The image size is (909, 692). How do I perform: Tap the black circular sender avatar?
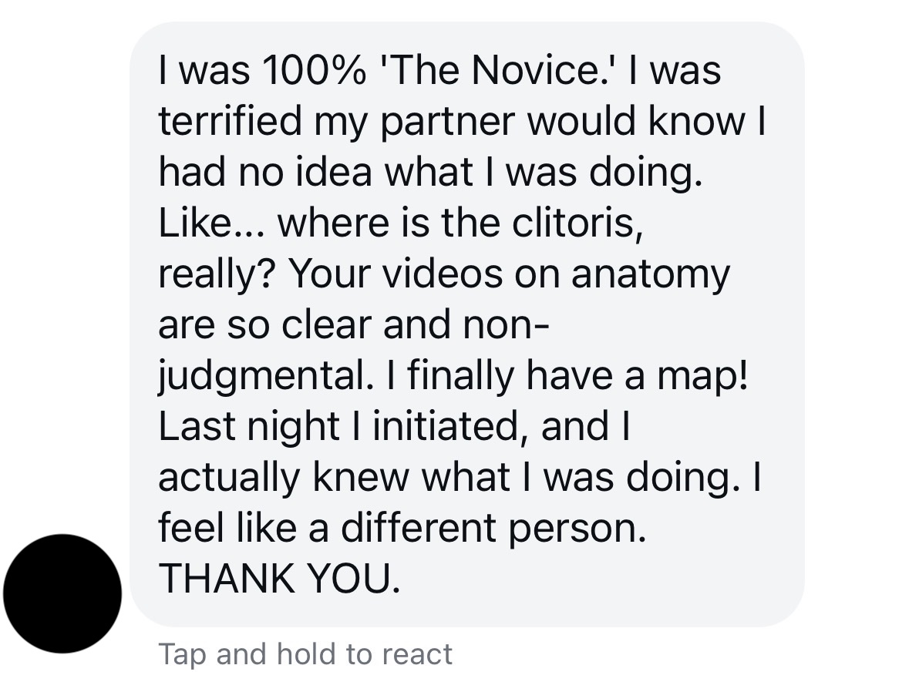click(62, 593)
